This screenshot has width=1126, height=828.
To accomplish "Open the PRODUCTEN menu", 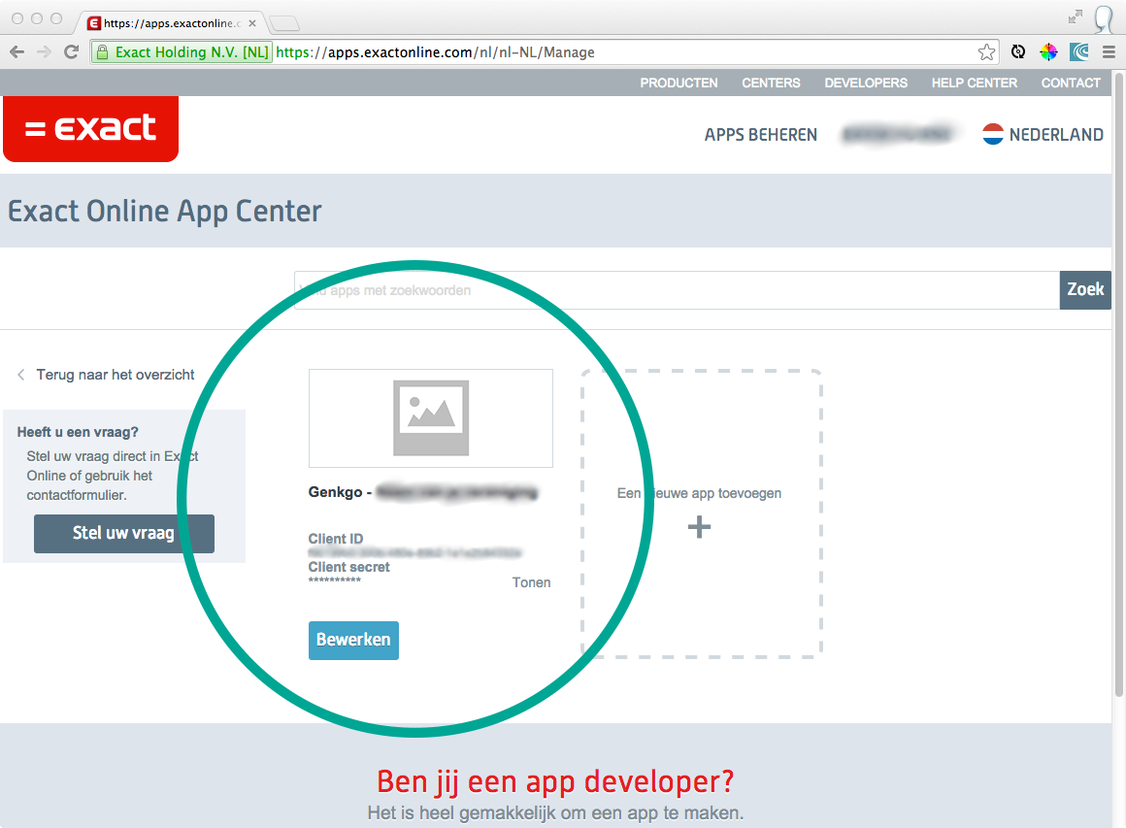I will click(679, 83).
